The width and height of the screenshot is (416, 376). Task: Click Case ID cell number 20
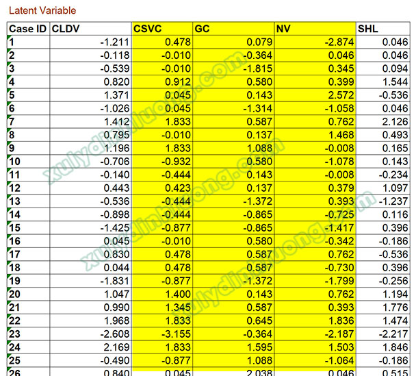(28, 294)
